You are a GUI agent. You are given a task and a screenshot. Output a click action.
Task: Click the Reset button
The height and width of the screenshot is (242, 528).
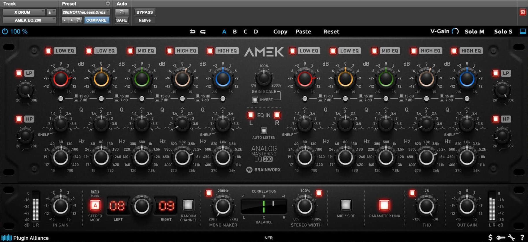click(x=331, y=32)
